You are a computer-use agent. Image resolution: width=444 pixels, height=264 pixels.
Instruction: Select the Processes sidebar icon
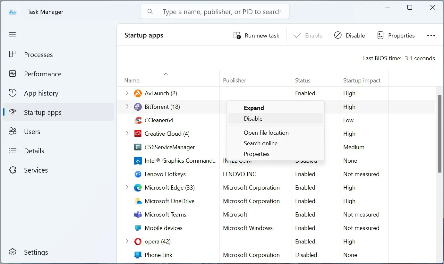click(x=12, y=55)
